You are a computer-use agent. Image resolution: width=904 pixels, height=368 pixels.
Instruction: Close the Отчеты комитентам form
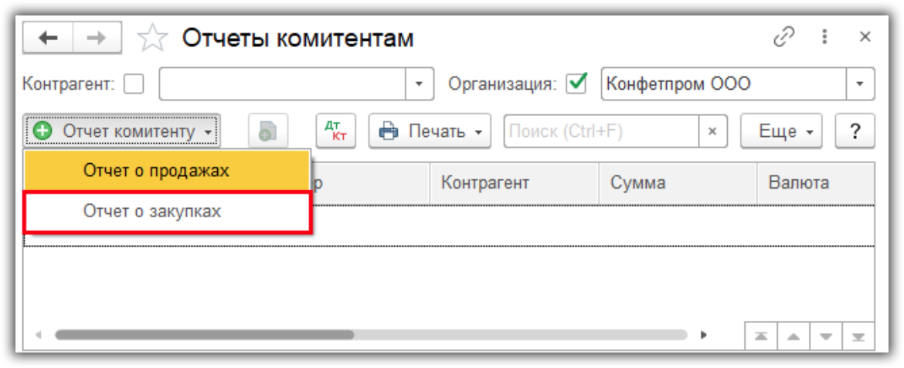point(865,38)
